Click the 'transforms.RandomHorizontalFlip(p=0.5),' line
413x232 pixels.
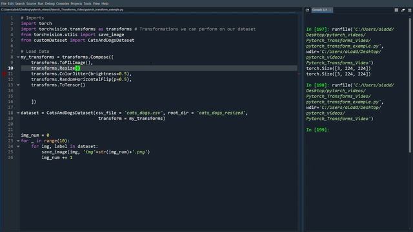click(x=81, y=79)
